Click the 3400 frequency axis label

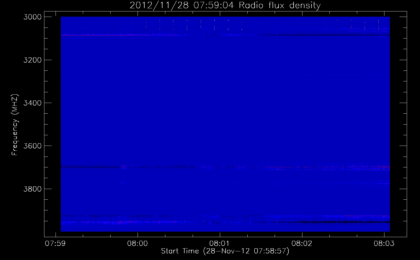[x=32, y=103]
